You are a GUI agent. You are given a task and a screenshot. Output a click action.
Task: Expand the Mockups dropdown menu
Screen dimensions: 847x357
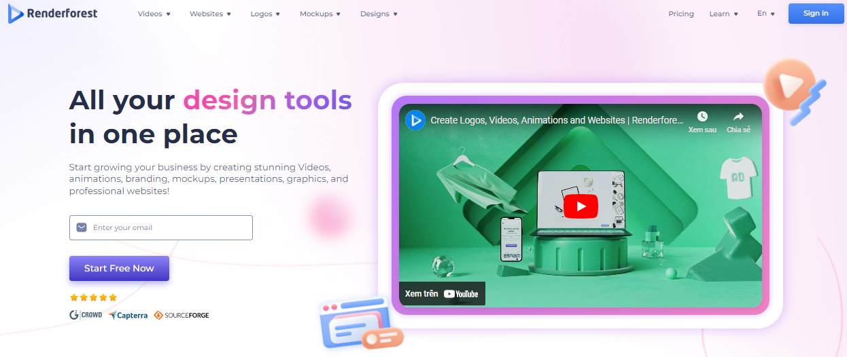click(x=320, y=14)
